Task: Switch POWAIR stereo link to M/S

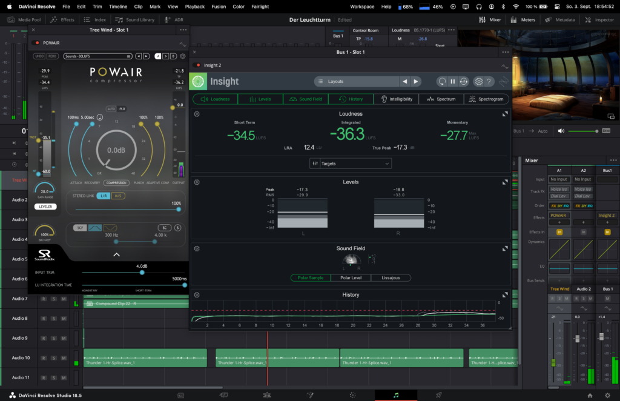Action: tap(118, 196)
